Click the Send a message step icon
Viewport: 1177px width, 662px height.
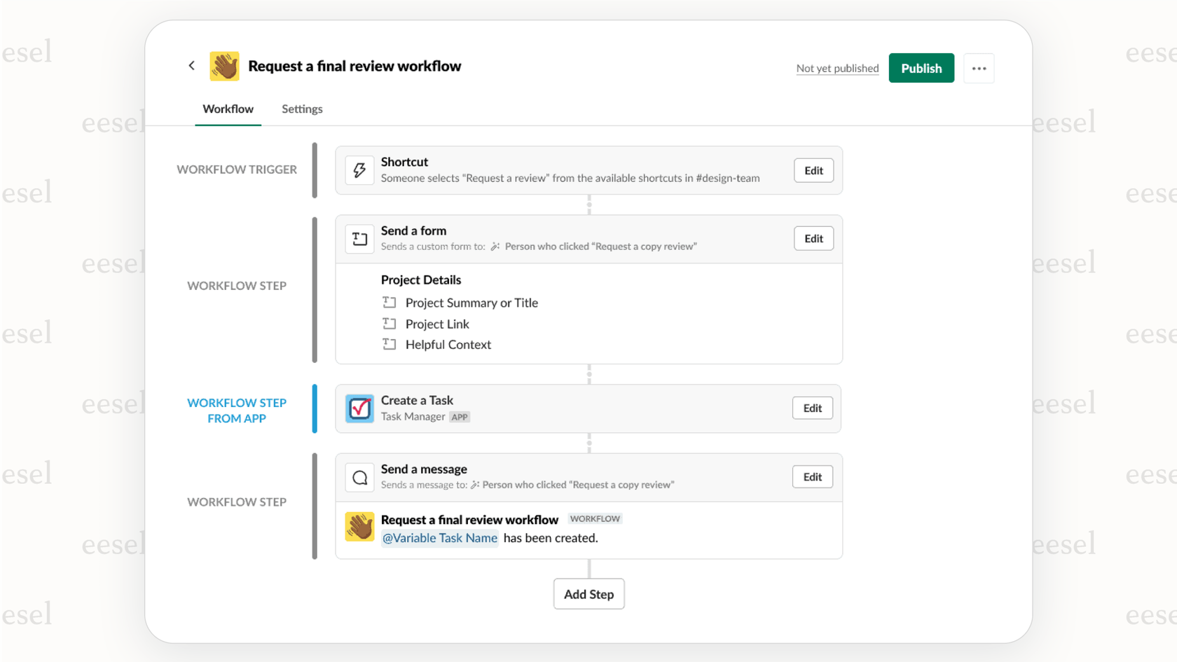(359, 477)
